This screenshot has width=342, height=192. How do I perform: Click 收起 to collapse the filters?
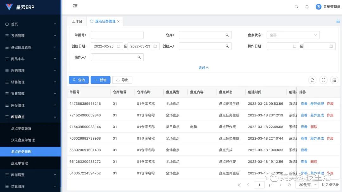click(x=203, y=67)
